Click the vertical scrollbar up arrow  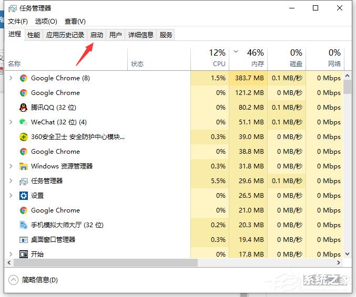tap(347, 76)
